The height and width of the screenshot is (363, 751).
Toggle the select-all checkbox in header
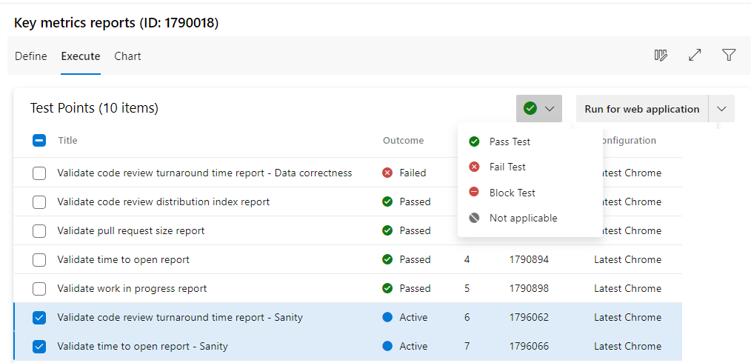(40, 140)
